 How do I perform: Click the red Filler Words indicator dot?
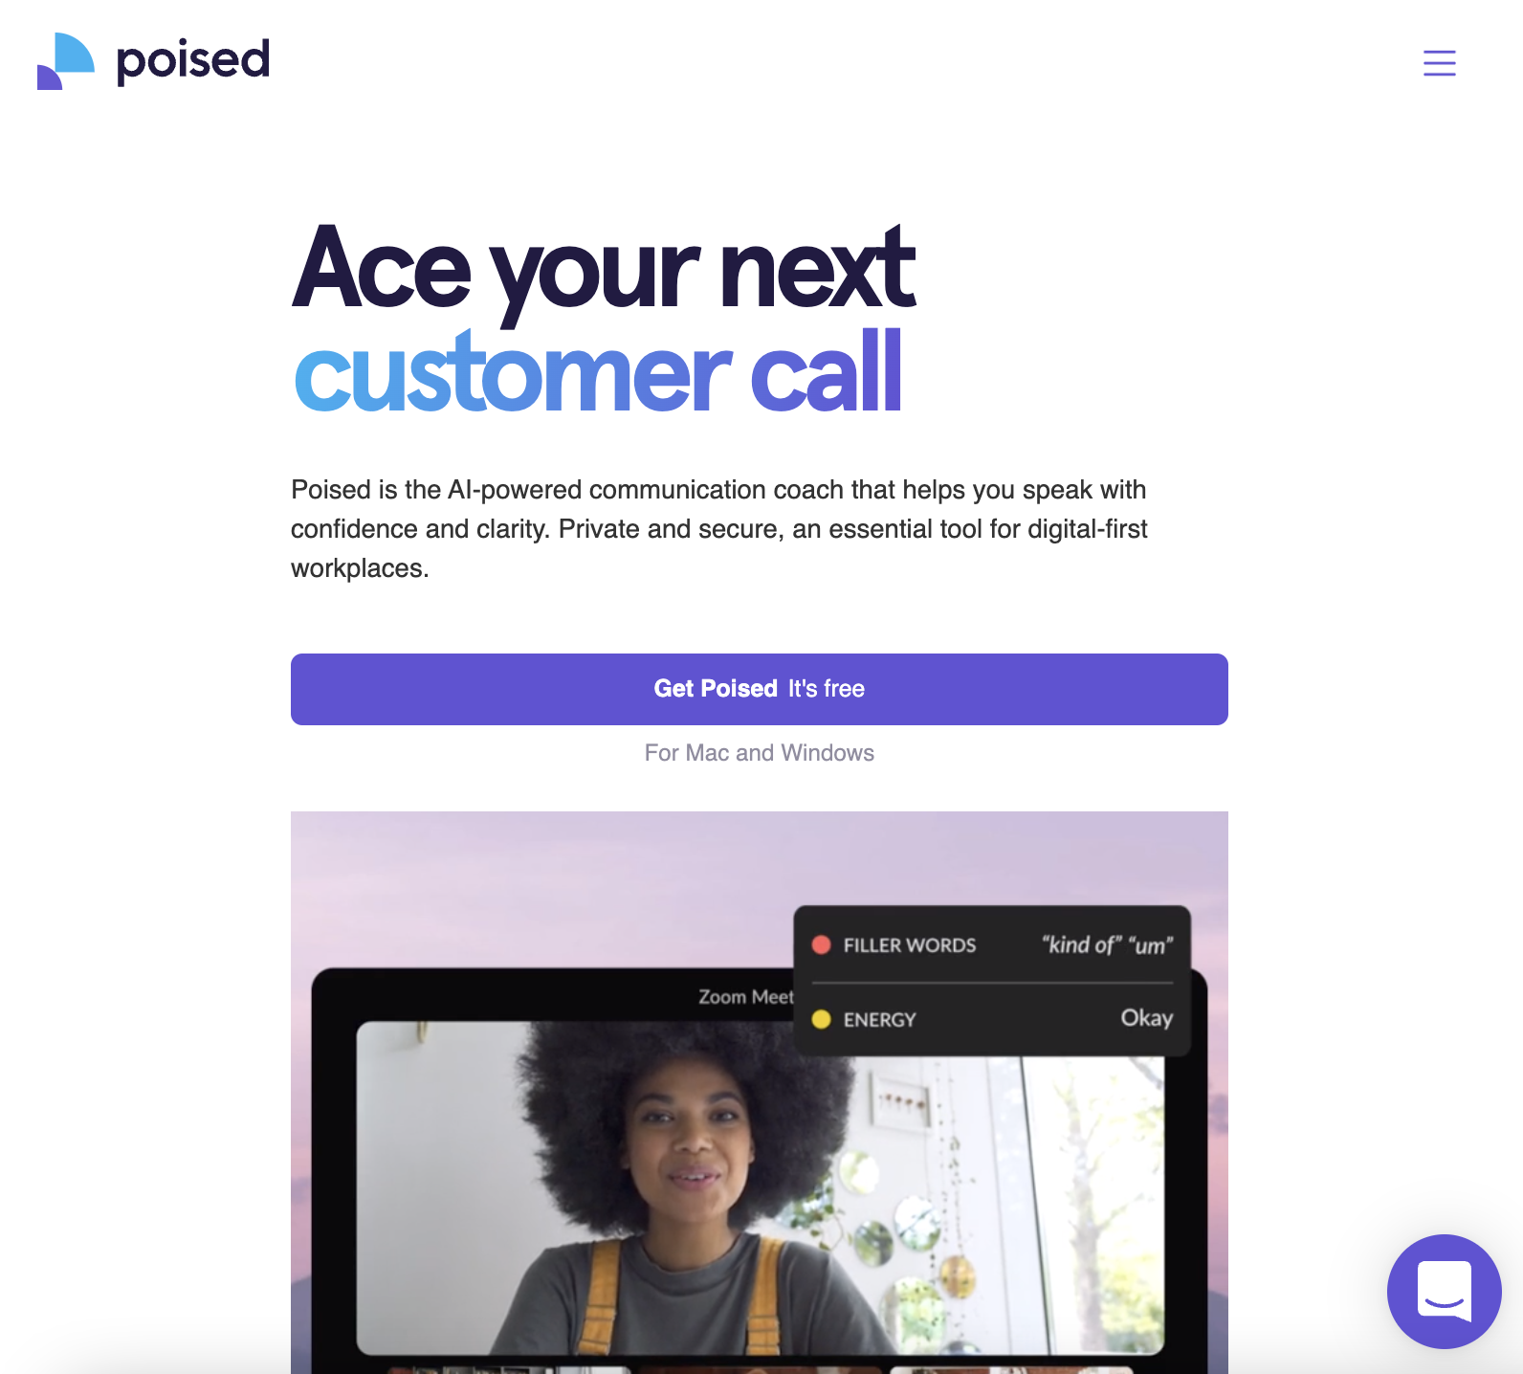pyautogui.click(x=821, y=945)
